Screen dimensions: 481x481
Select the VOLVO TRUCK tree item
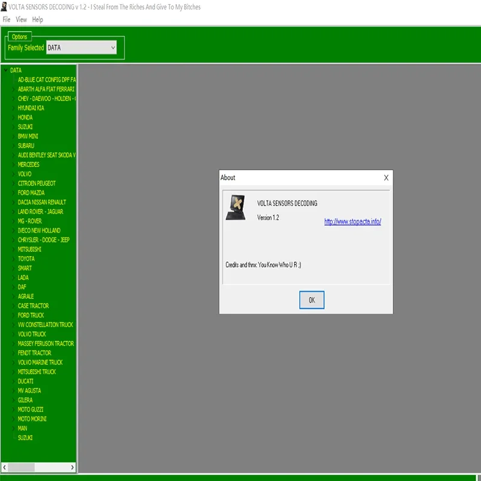click(x=32, y=334)
